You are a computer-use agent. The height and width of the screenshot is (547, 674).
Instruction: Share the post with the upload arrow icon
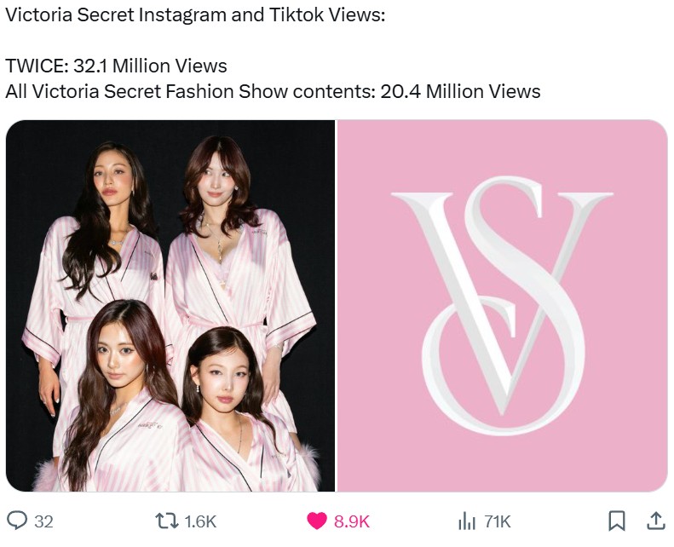656,521
